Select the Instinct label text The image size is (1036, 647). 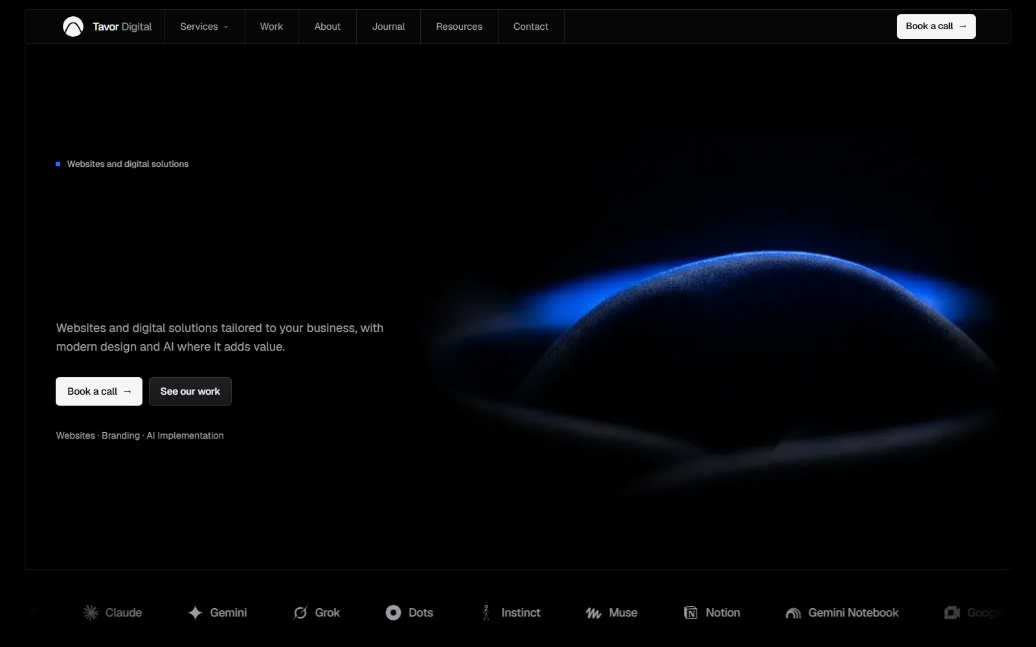521,613
